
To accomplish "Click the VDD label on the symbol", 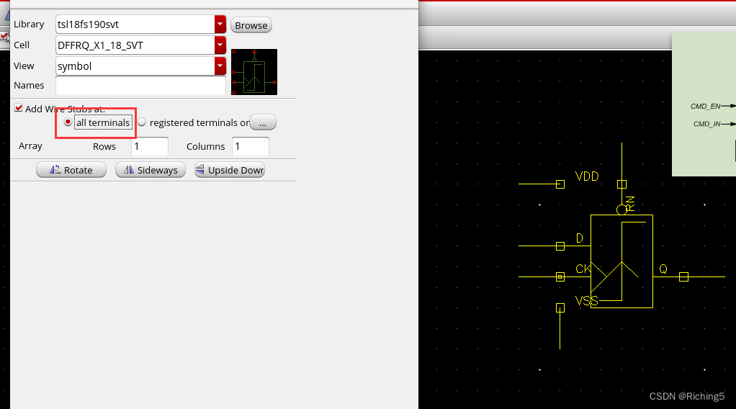I will pos(587,176).
